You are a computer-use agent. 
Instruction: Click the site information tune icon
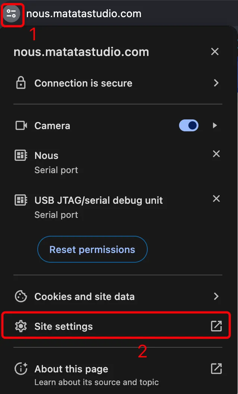(12, 13)
